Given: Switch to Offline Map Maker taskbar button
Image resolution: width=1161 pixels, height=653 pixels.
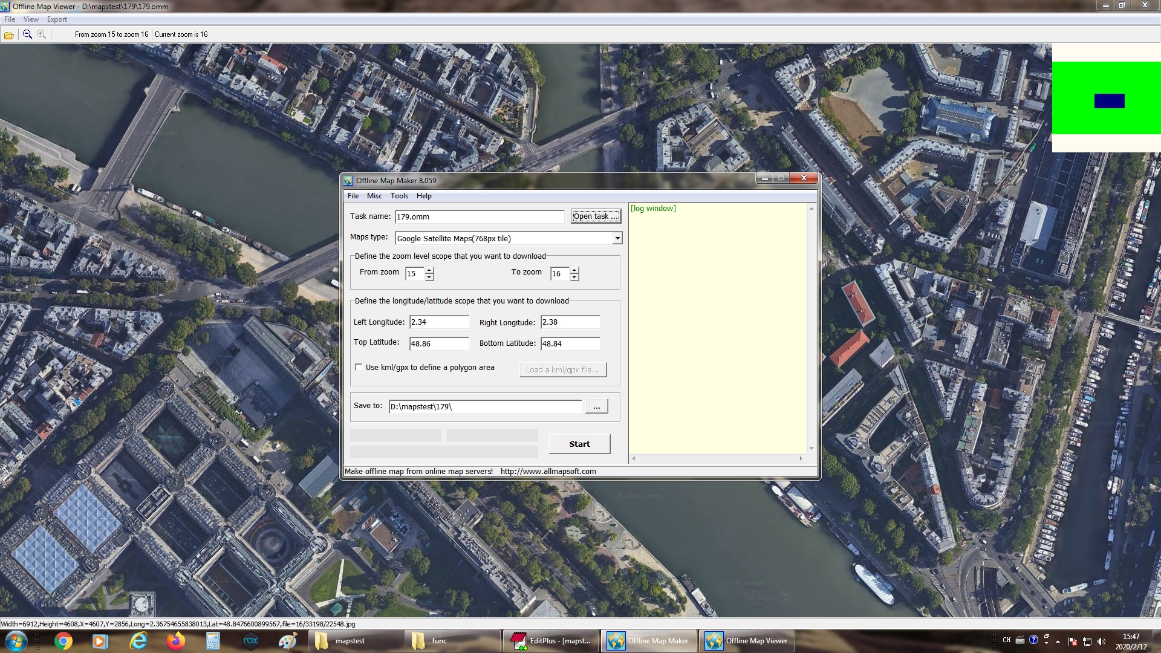Looking at the screenshot, I should pyautogui.click(x=648, y=641).
